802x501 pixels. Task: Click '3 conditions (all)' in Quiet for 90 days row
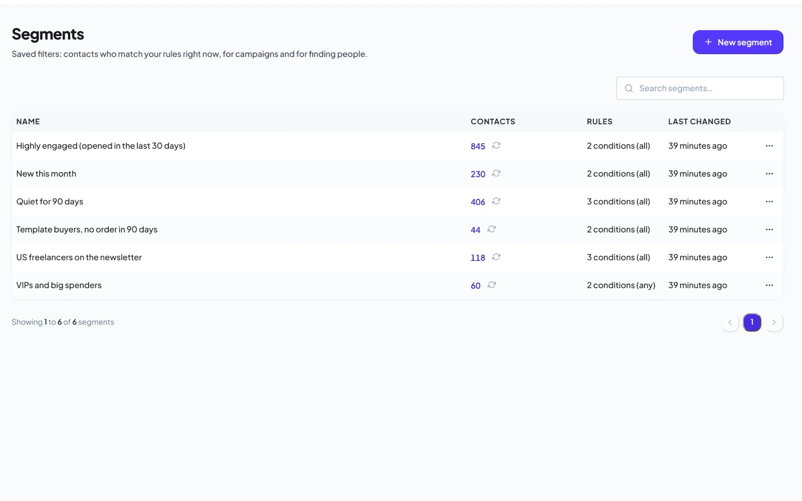[619, 201]
